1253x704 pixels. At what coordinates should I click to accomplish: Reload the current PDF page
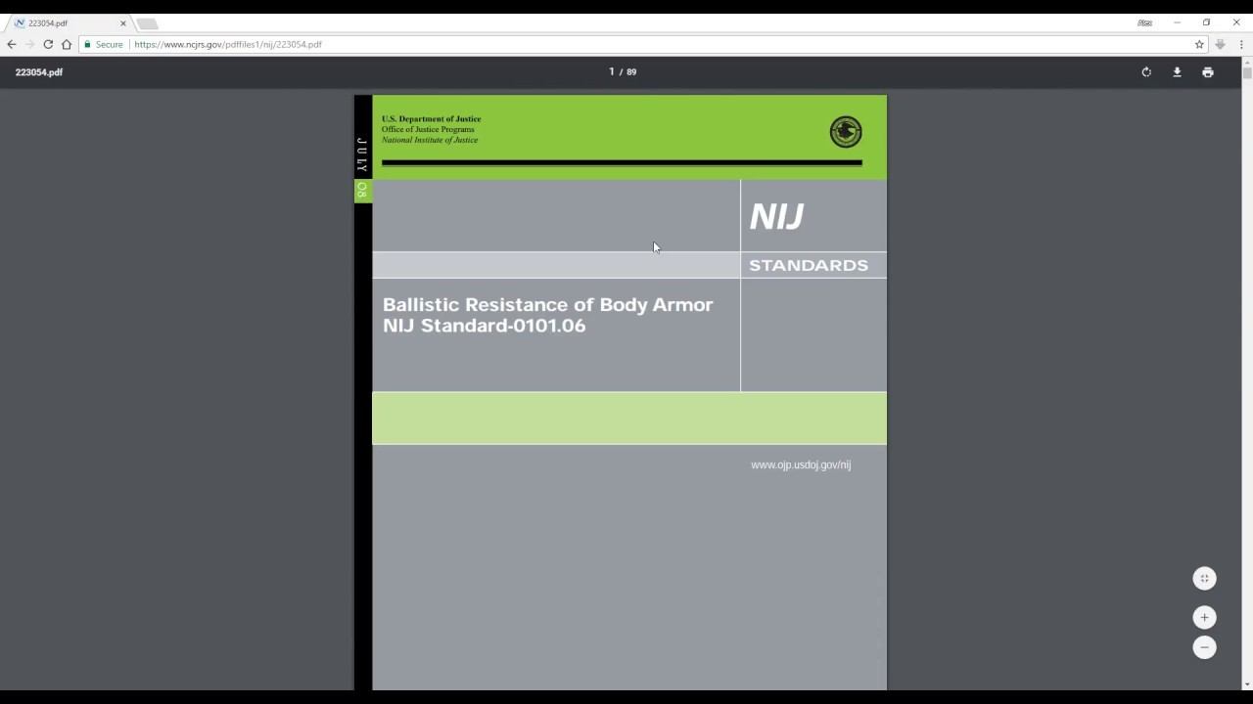point(48,44)
